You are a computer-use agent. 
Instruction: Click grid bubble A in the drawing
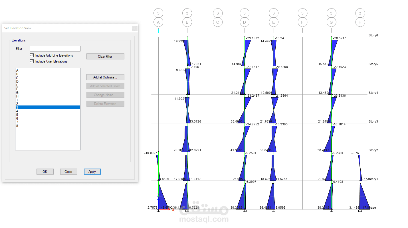click(158, 22)
